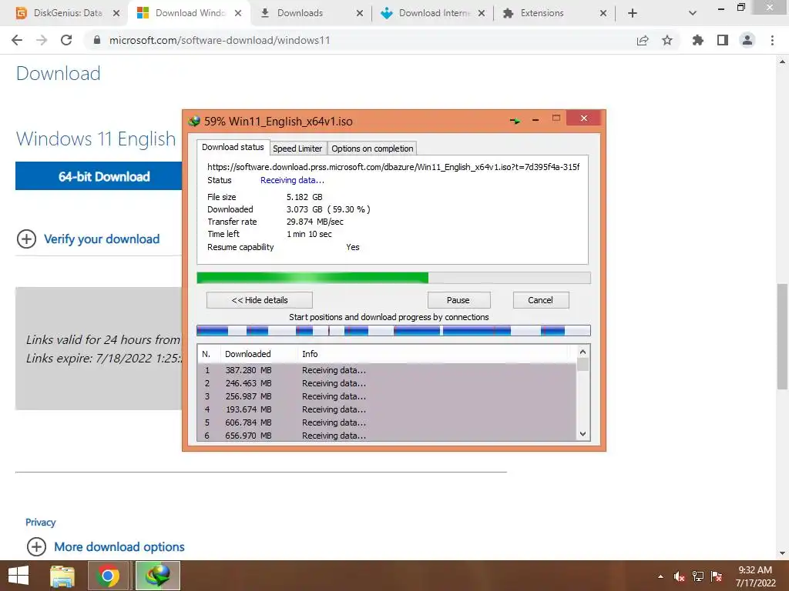
Task: Click Chrome icon in taskbar
Action: click(107, 576)
